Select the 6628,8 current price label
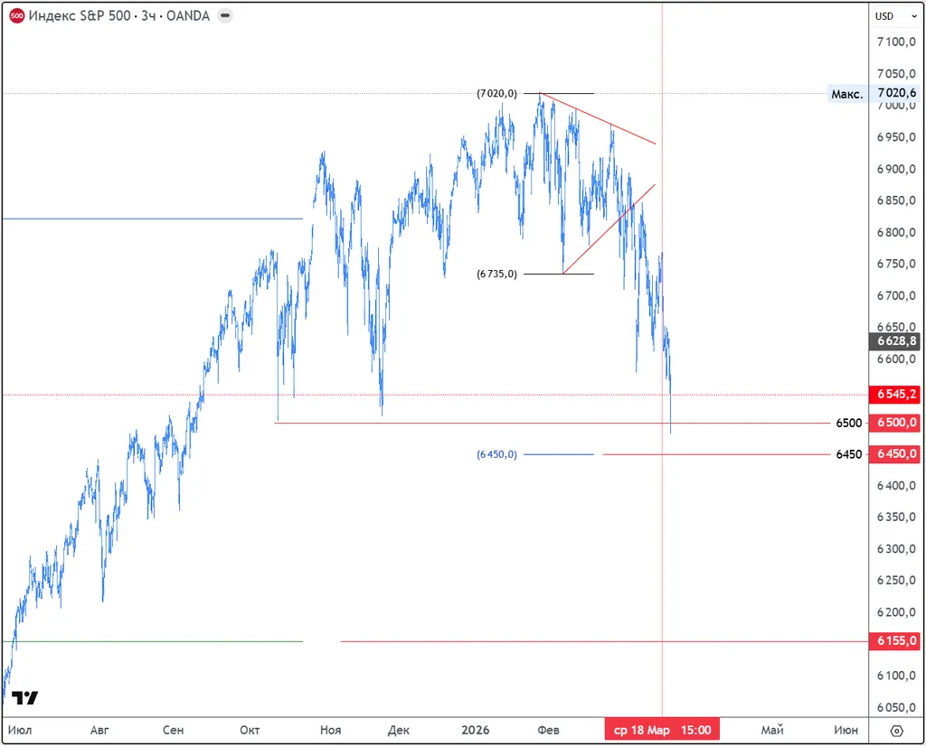The width and height of the screenshot is (926, 746). click(x=896, y=340)
